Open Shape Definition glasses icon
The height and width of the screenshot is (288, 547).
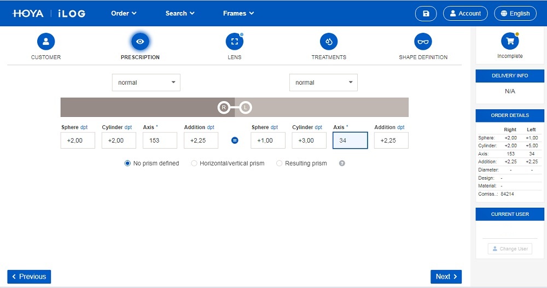click(423, 42)
